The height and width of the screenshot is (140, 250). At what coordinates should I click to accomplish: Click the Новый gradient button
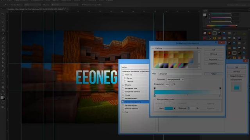click(214, 73)
